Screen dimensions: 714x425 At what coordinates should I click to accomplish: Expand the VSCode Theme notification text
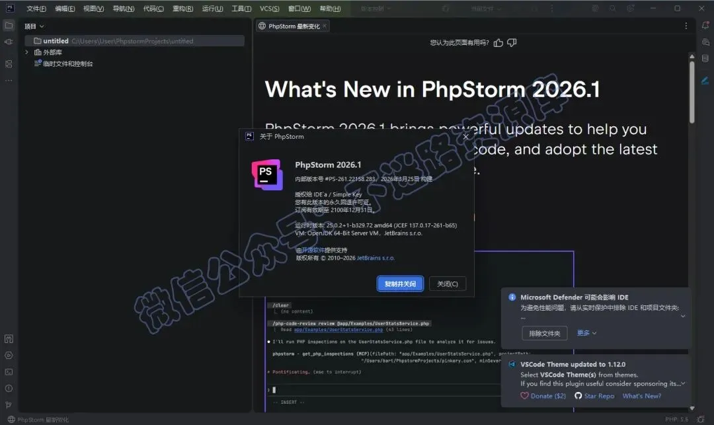tap(682, 383)
